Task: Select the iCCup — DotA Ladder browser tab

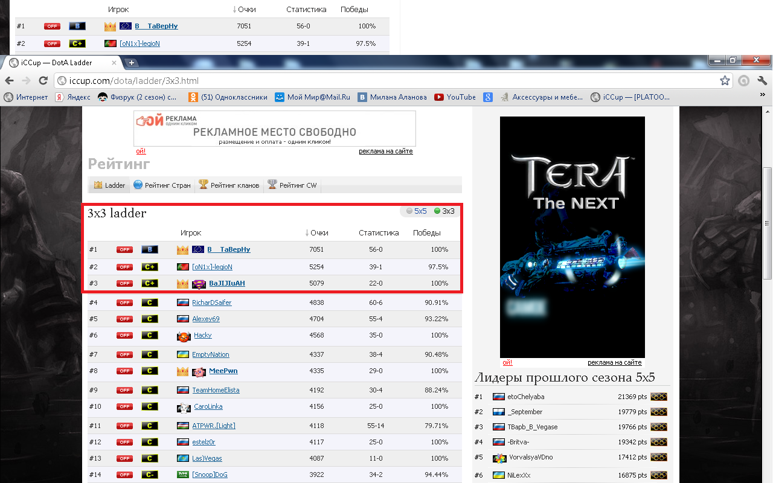Action: point(63,63)
